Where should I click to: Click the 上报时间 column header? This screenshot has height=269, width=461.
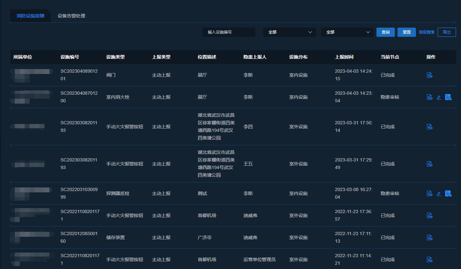click(344, 57)
